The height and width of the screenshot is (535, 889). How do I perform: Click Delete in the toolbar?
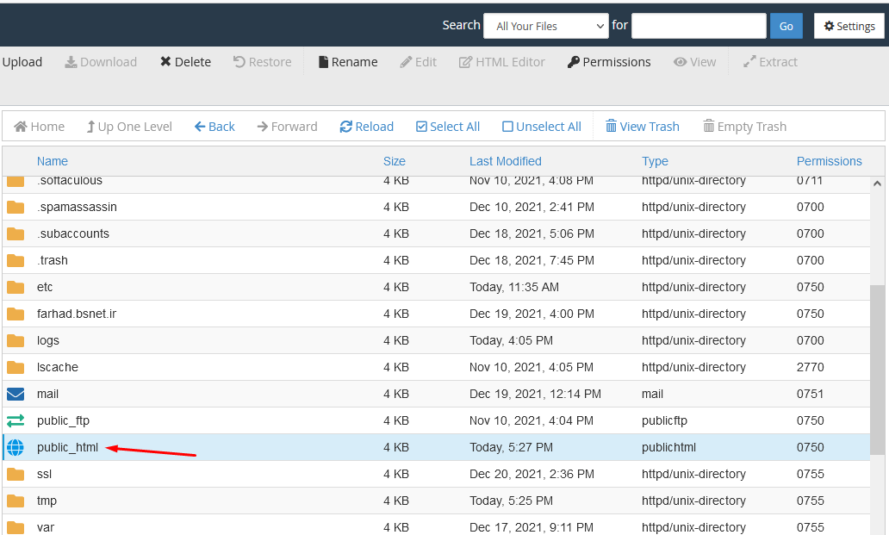[185, 62]
